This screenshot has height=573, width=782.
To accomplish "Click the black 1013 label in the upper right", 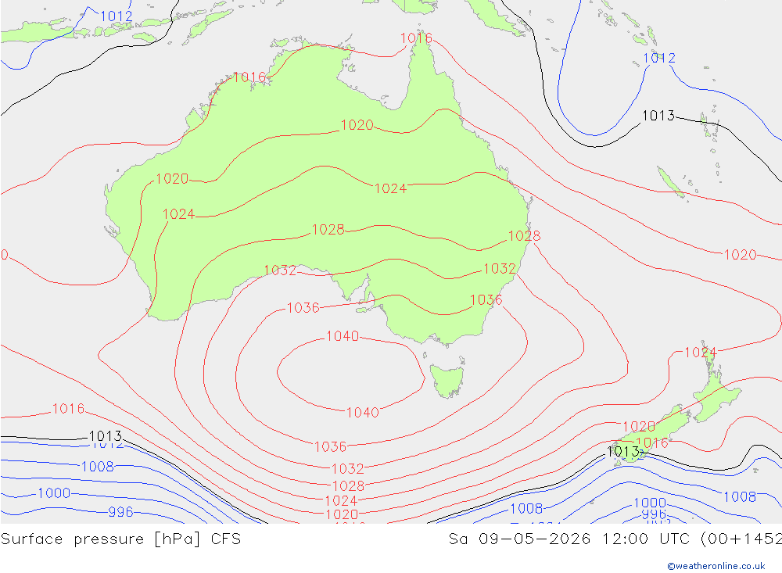I will [x=658, y=116].
